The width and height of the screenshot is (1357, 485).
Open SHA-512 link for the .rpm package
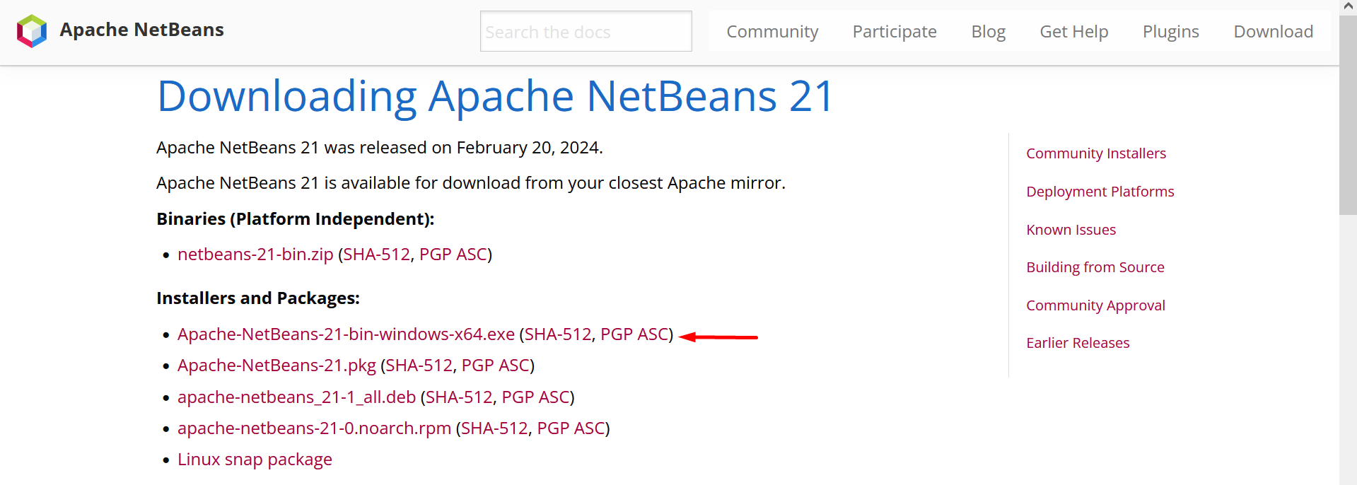[494, 428]
